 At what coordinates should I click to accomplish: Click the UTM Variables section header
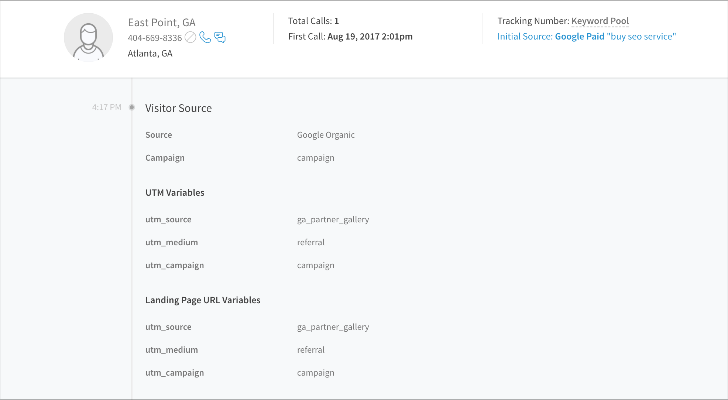coord(176,192)
